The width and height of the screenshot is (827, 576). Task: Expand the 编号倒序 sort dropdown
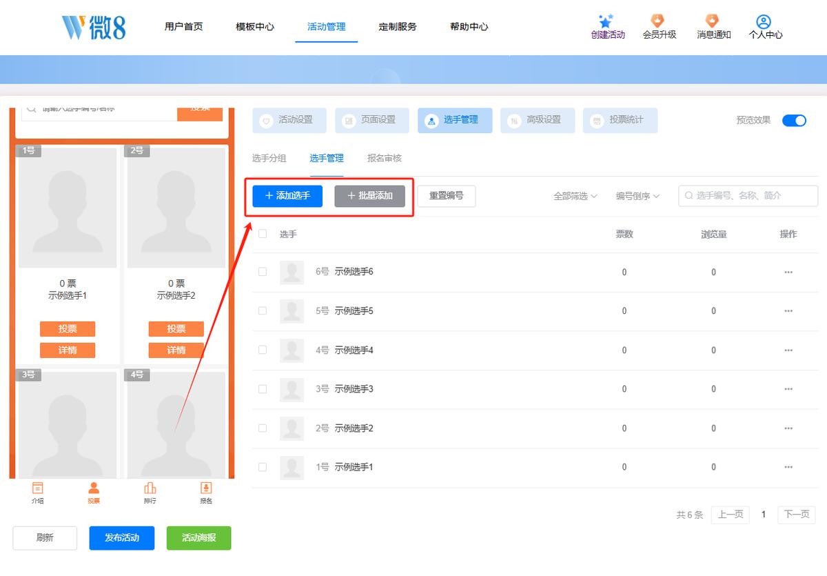coord(638,196)
